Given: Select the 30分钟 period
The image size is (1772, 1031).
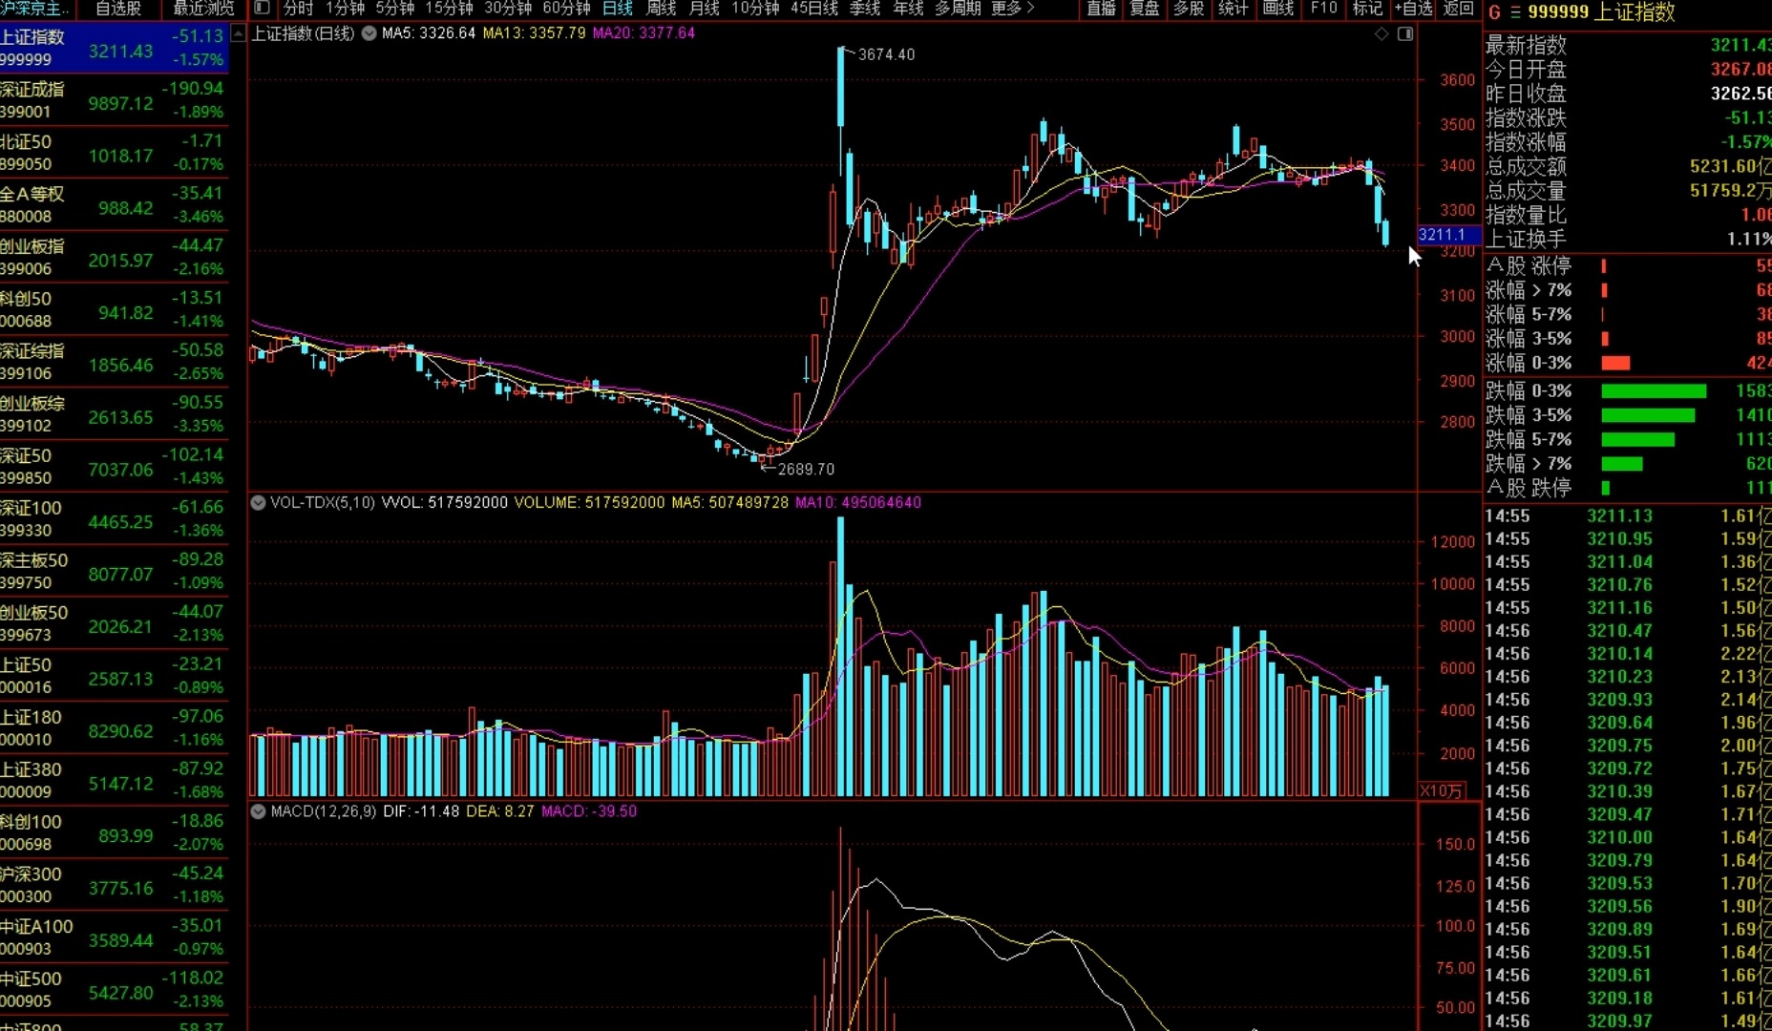Looking at the screenshot, I should (x=508, y=9).
